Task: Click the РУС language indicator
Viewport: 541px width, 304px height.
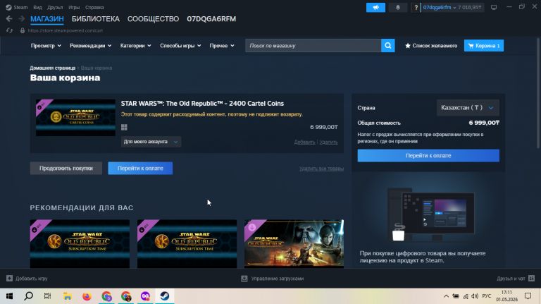Action: [x=487, y=296]
